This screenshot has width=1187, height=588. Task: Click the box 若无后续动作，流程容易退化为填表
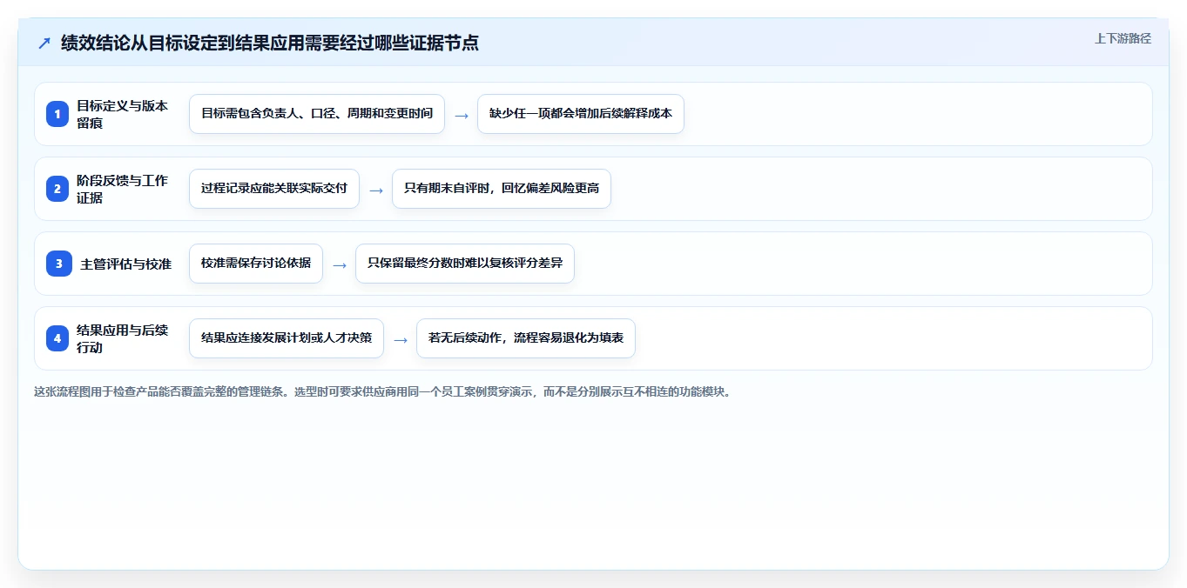tap(526, 338)
